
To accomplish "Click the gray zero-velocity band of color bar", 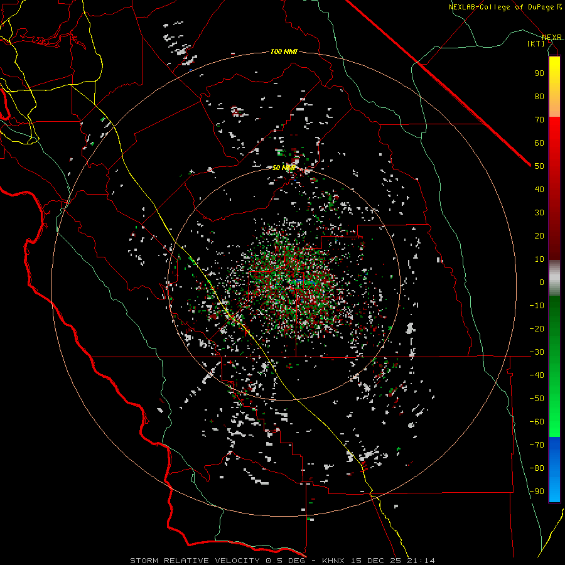I will [x=554, y=278].
